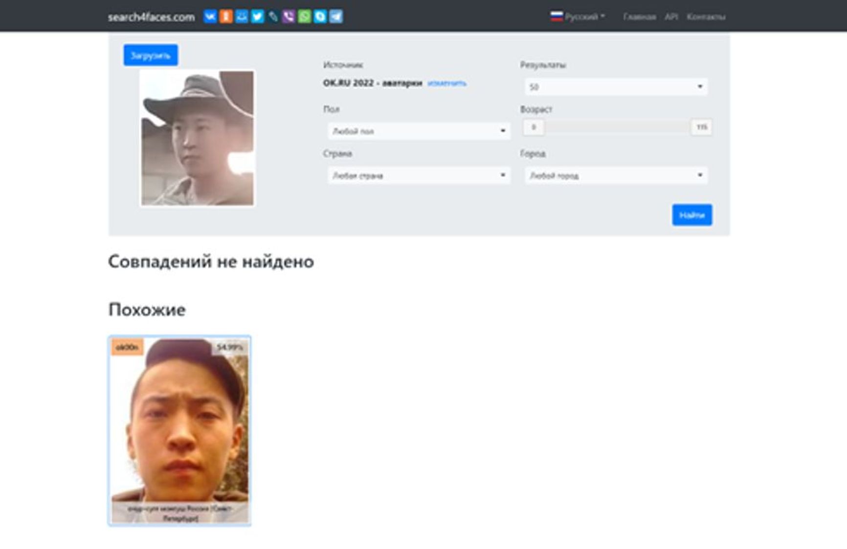Share via the Twitter bird icon

257,17
